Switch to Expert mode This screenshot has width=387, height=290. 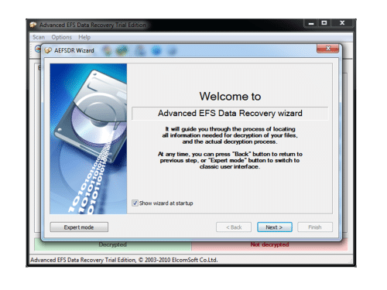tap(79, 227)
